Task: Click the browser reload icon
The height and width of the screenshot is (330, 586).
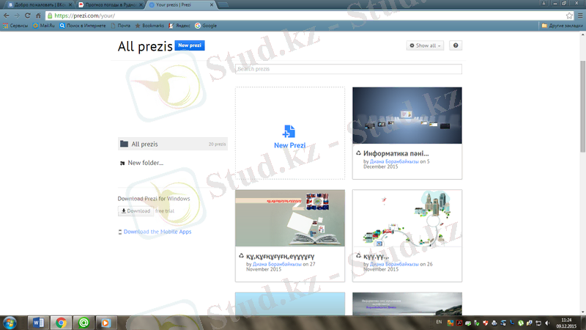Action: tap(27, 15)
